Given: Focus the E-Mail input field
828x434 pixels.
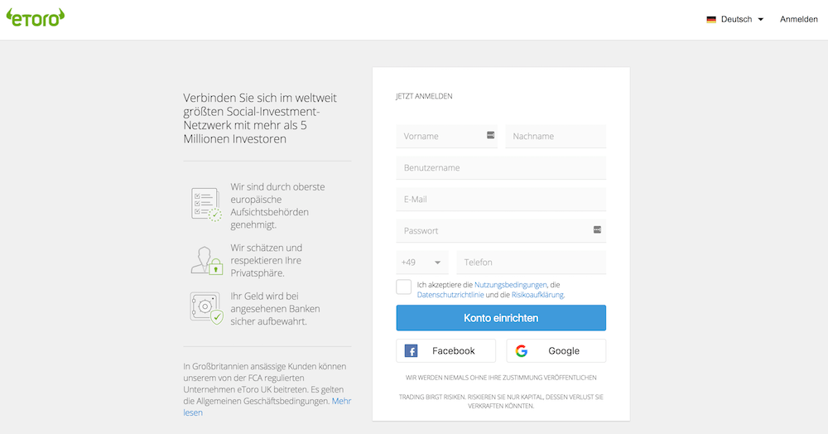Looking at the screenshot, I should [501, 200].
